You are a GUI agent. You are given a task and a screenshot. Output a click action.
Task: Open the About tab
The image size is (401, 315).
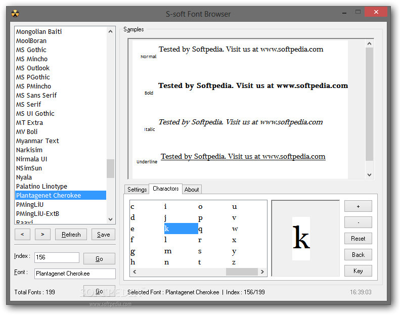click(192, 190)
